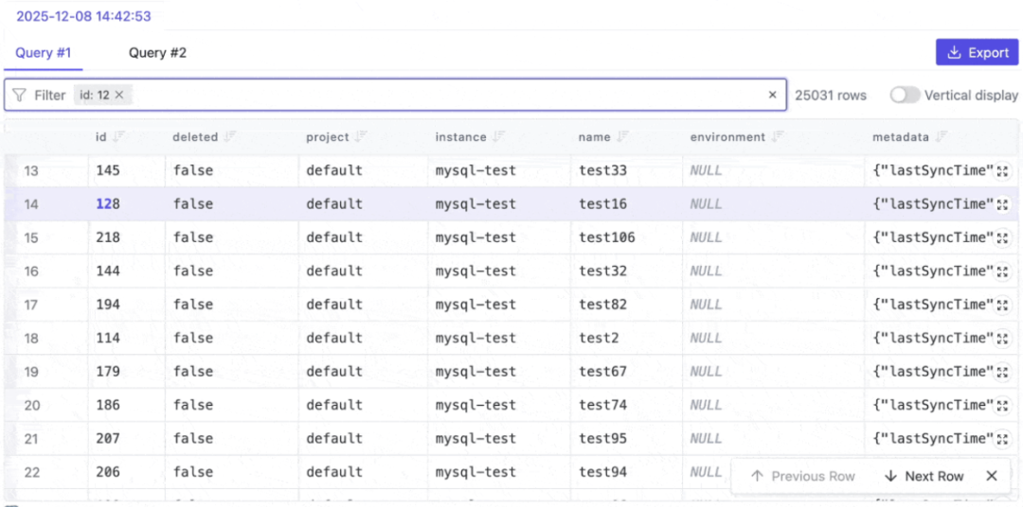This screenshot has width=1023, height=507.
Task: Click name cell test94
Action: point(602,472)
